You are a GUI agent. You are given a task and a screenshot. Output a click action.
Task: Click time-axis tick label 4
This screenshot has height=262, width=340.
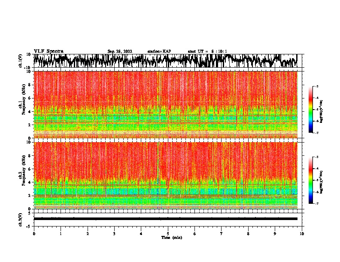pyautogui.click(x=141, y=234)
